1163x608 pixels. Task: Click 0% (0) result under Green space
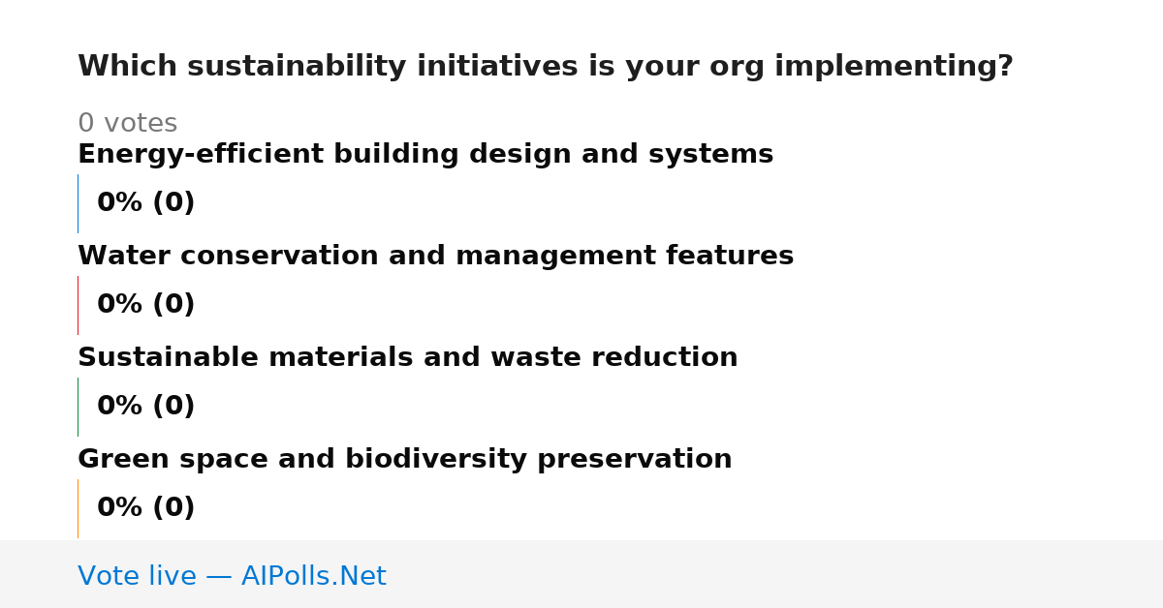tap(145, 508)
